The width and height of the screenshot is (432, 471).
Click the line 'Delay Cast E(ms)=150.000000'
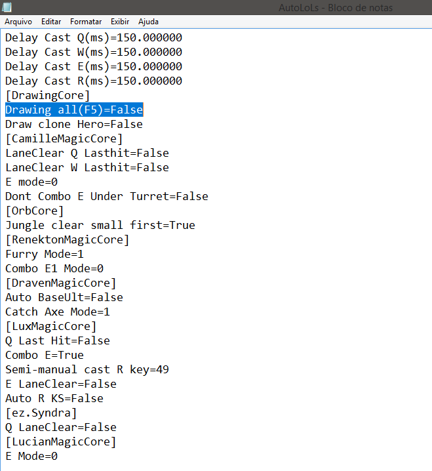94,67
